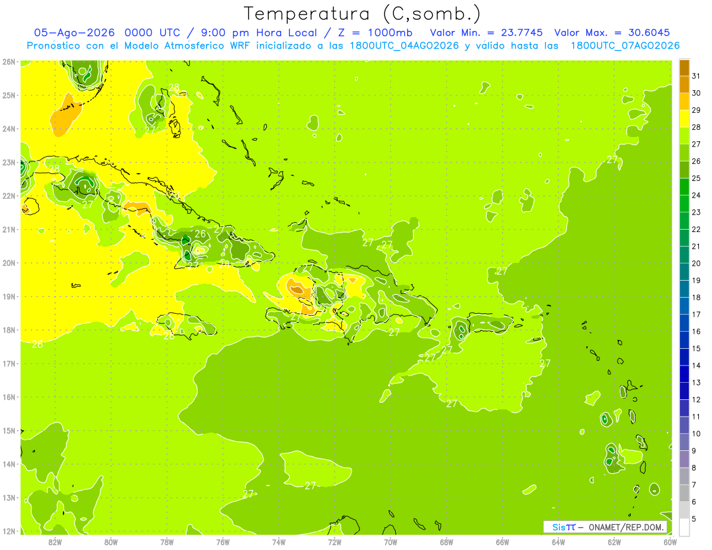Click the 17N latitude axis label
The image size is (712, 550).
click(8, 363)
